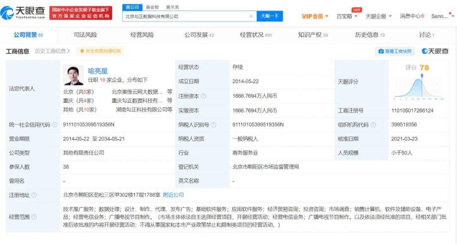Click the score value 78

click(x=424, y=68)
